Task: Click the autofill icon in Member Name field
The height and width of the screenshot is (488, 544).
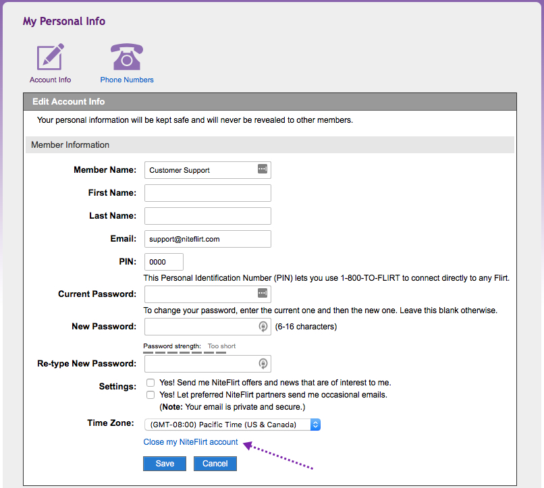Action: click(x=263, y=169)
